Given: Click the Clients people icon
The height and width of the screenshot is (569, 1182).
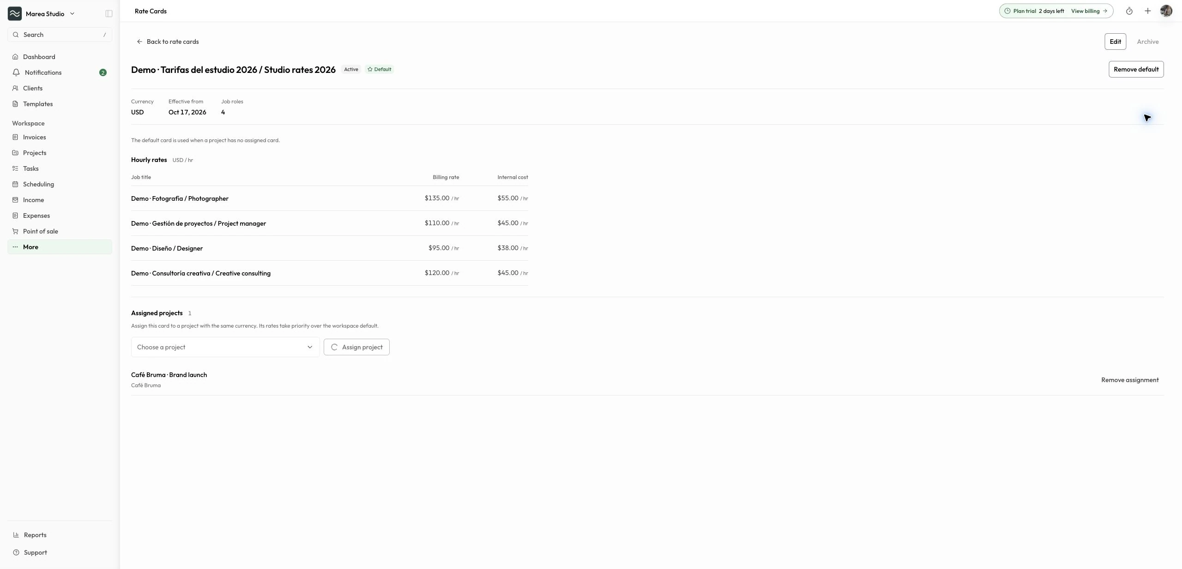Looking at the screenshot, I should pos(15,88).
